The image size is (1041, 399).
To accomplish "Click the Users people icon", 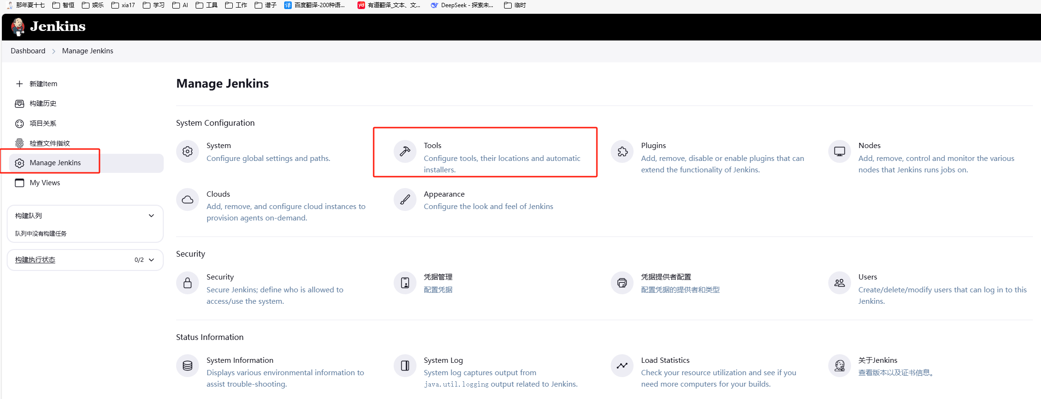I will click(840, 283).
